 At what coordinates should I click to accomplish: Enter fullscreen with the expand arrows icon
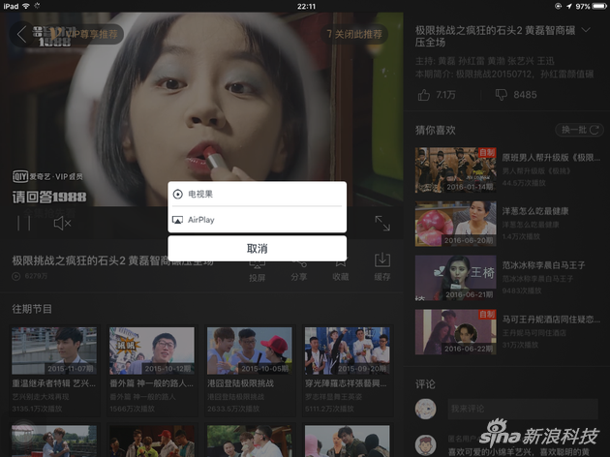(382, 224)
